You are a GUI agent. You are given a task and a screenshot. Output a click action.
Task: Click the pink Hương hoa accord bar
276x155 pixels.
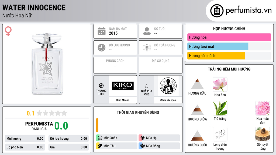[x=229, y=37]
